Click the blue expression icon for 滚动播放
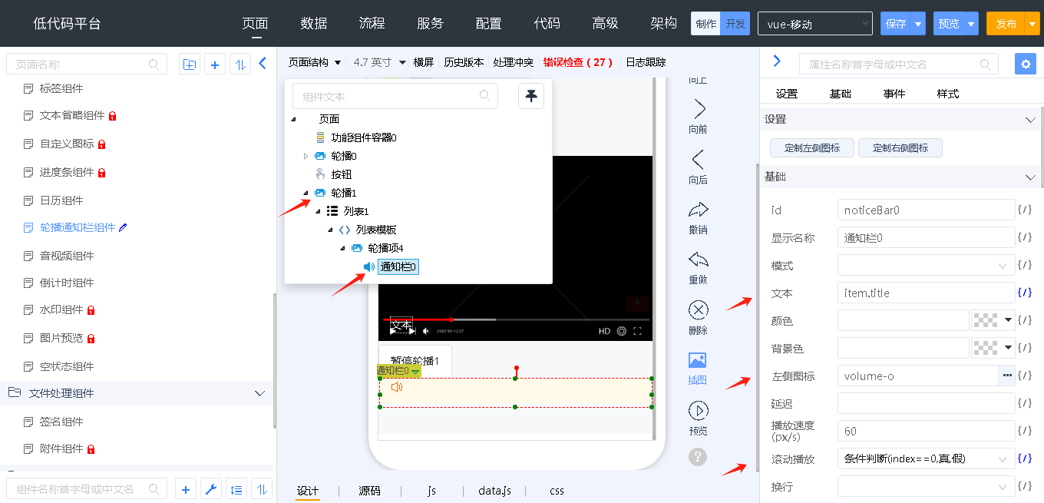The image size is (1044, 503). 1025,458
